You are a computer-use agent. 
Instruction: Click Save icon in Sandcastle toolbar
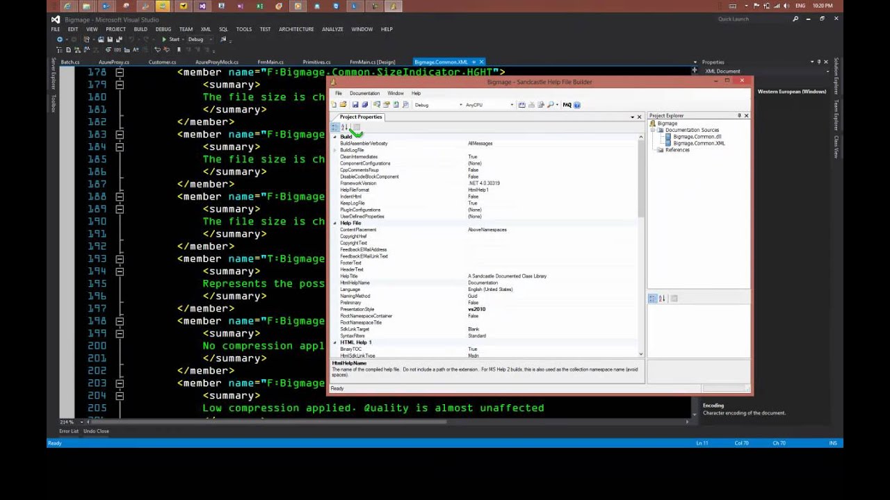(355, 105)
